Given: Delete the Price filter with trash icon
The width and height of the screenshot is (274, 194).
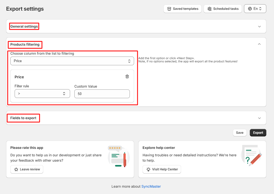Looking at the screenshot, I should [127, 76].
